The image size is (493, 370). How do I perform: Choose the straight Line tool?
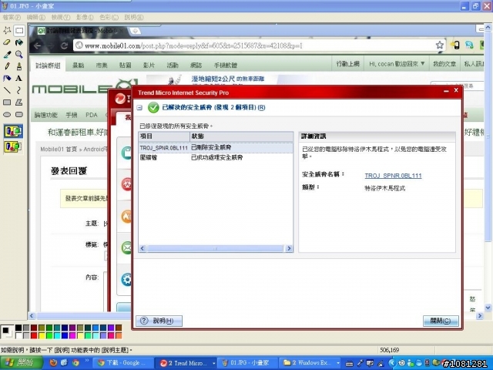click(7, 90)
